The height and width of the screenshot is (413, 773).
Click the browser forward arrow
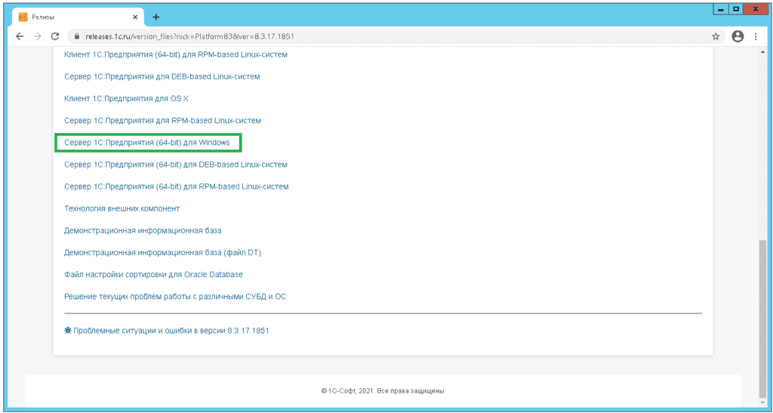point(37,36)
